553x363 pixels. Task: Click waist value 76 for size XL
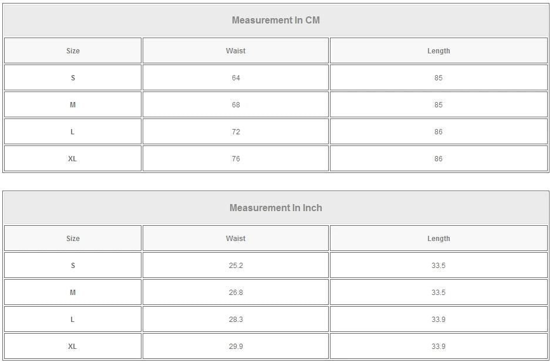tap(235, 159)
